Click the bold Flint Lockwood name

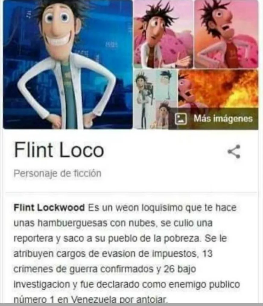tap(49, 207)
